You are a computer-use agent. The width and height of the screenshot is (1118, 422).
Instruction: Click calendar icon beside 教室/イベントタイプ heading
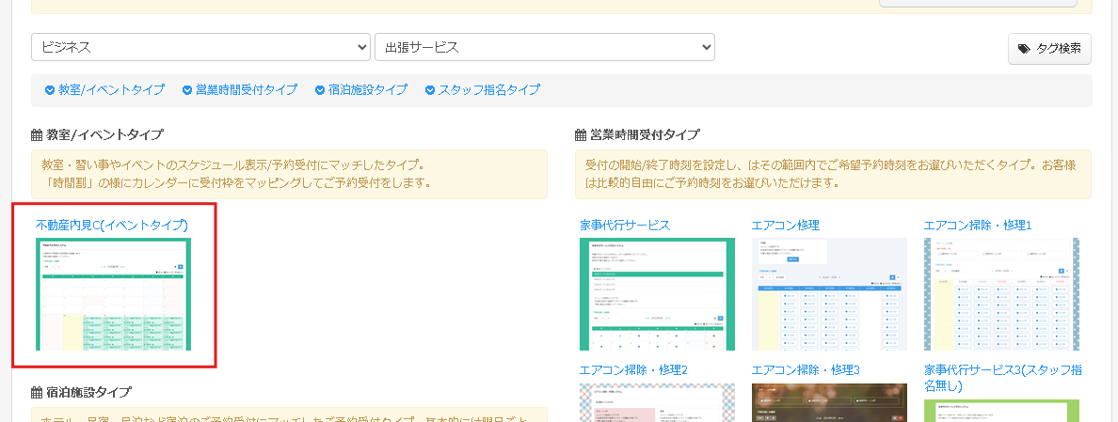click(37, 134)
